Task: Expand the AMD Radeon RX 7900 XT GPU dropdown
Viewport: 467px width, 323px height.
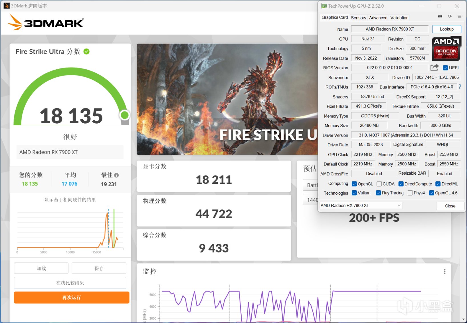Action: pyautogui.click(x=361, y=205)
